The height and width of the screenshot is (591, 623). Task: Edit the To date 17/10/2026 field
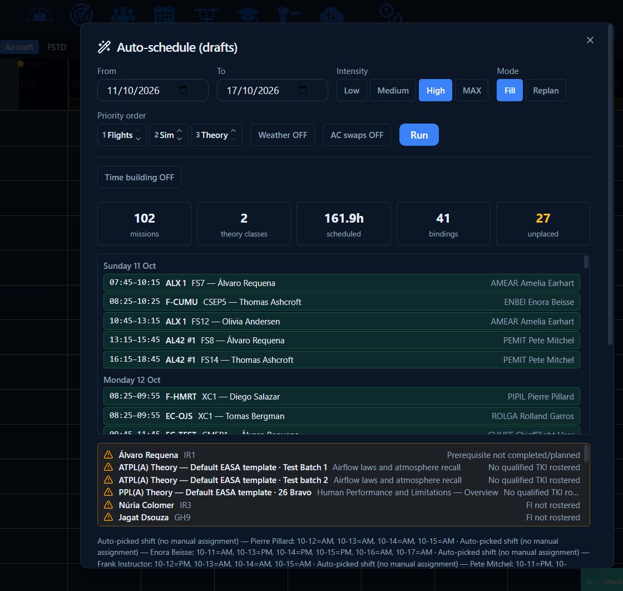tap(273, 90)
